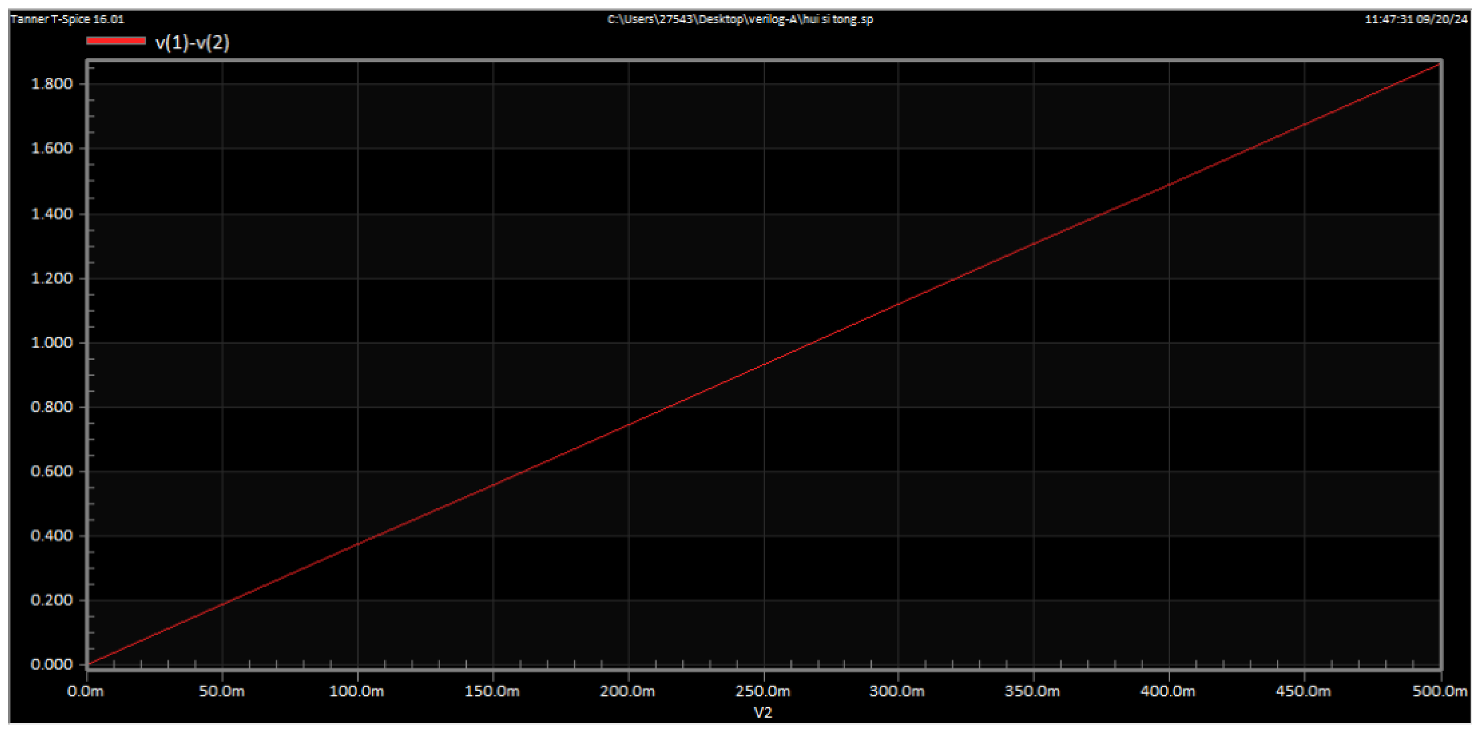Click the 0.0m x-axis tick label
Image resolution: width=1477 pixels, height=733 pixels.
coord(86,691)
